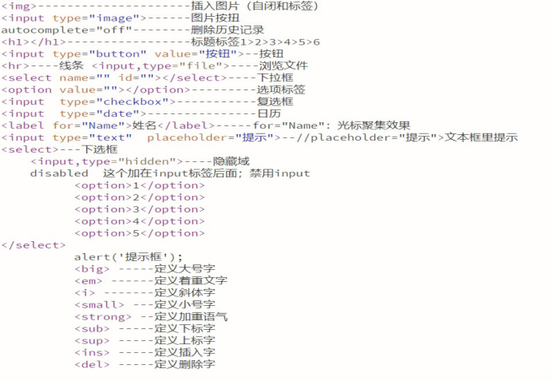
Task: Click the <option>4</option> line
Action: [140, 222]
